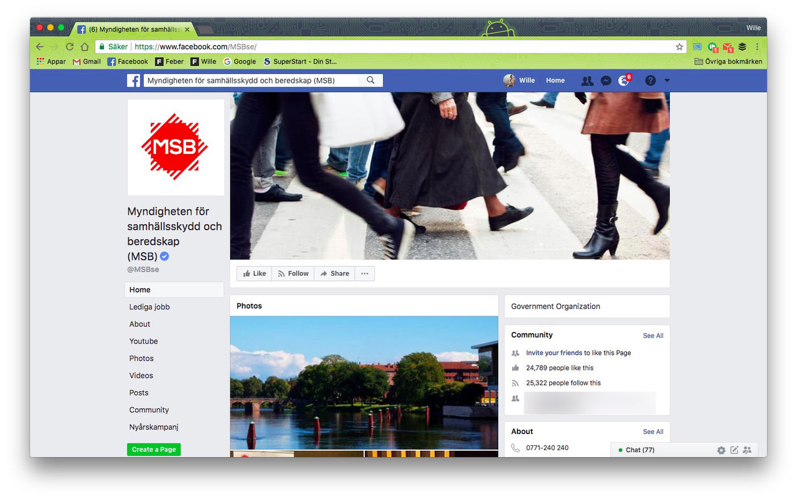Image resolution: width=797 pixels, height=500 pixels.
Task: Click Invite your friends link
Action: coord(554,353)
